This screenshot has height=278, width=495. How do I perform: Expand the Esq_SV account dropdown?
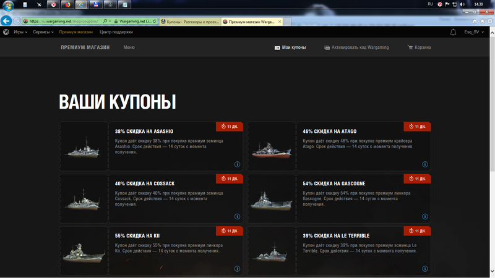pyautogui.click(x=474, y=32)
